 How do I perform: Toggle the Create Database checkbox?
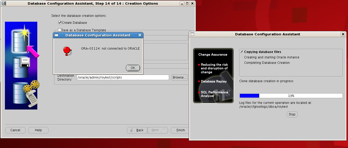pos(60,23)
